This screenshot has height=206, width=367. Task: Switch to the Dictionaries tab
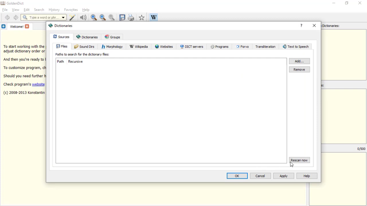point(87,37)
